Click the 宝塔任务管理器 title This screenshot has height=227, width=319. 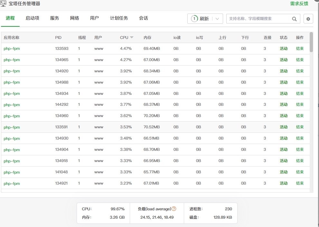(24, 4)
